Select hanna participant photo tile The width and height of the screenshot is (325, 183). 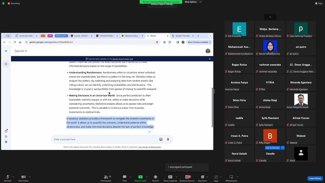[270, 47]
